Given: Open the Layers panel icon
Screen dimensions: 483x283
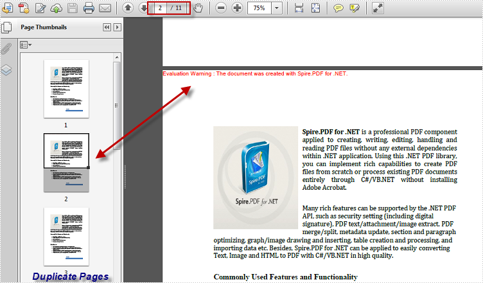Looking at the screenshot, I should coord(6,69).
